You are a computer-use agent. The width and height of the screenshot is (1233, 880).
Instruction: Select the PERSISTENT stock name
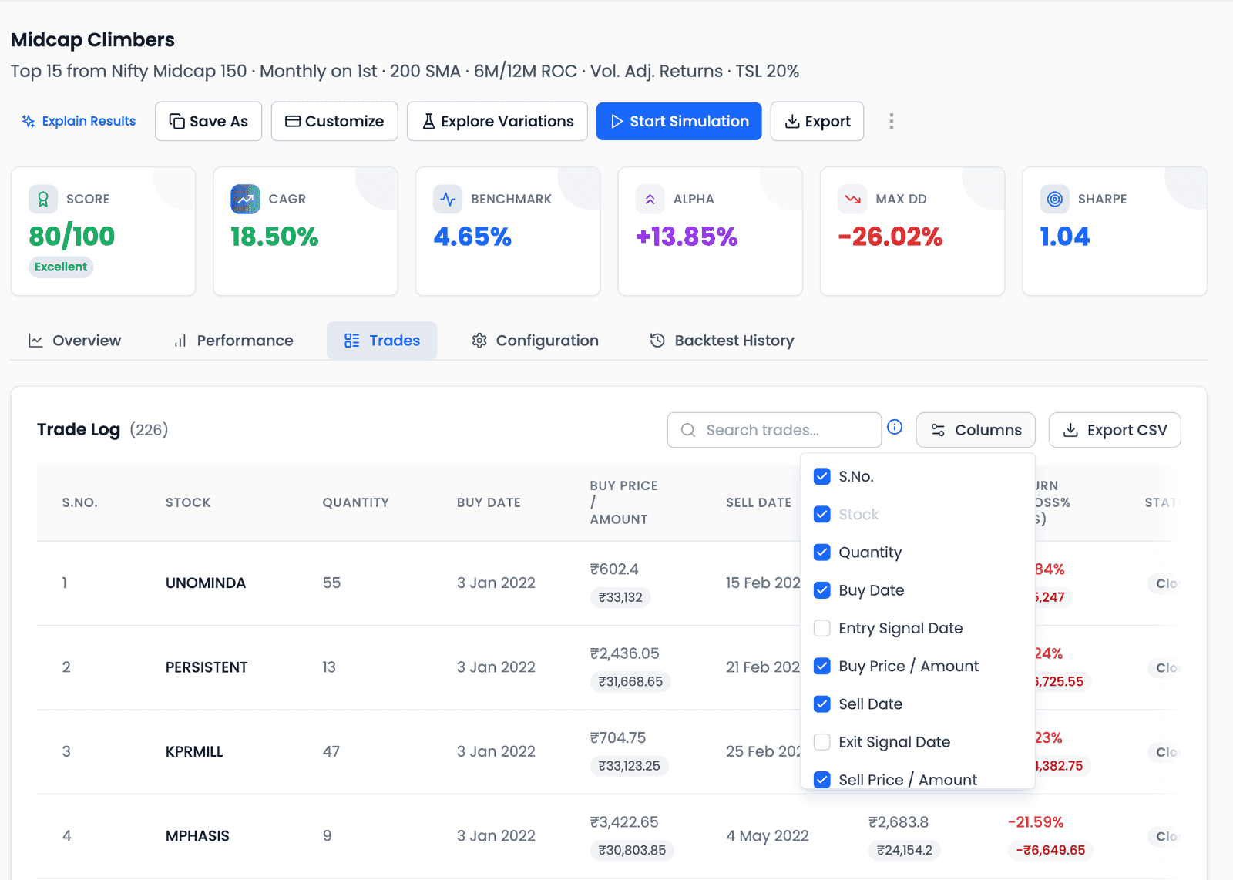pyautogui.click(x=207, y=667)
